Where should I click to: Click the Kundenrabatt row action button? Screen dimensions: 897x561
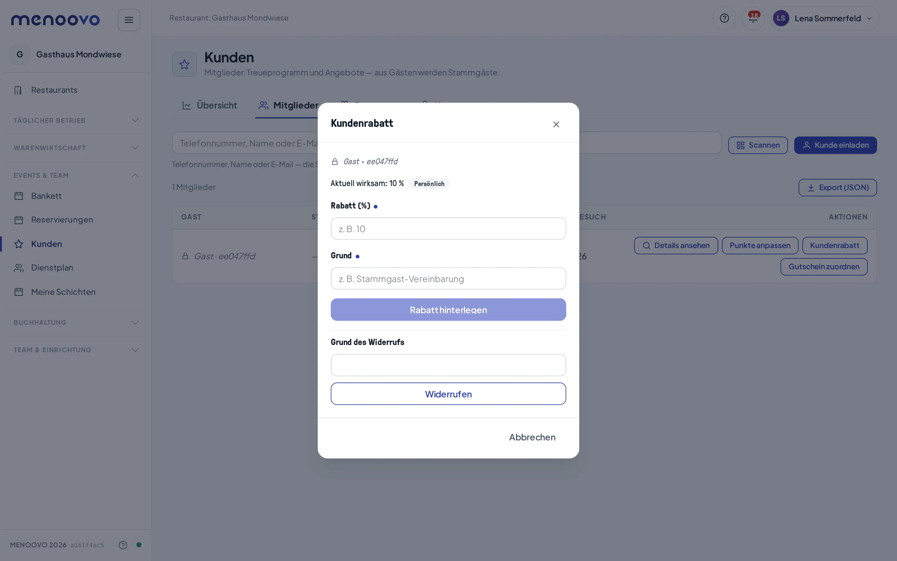834,246
